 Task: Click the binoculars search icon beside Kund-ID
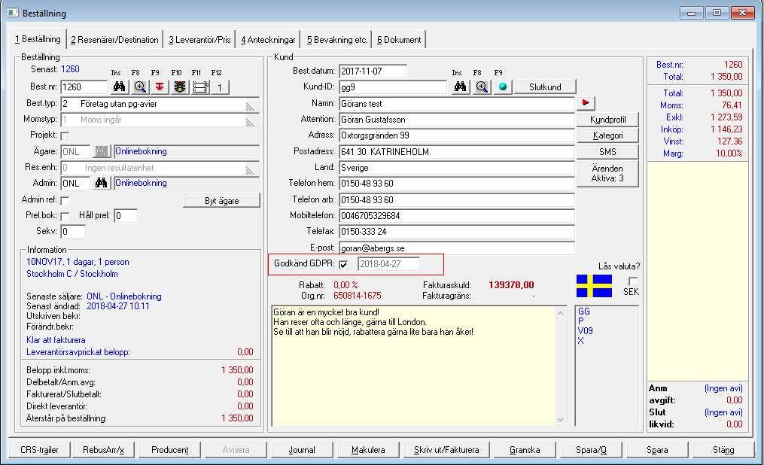coord(461,87)
